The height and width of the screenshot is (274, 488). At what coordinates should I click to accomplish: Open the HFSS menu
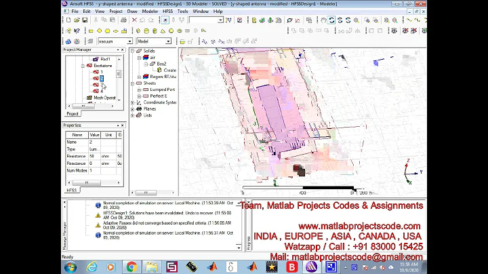(168, 12)
